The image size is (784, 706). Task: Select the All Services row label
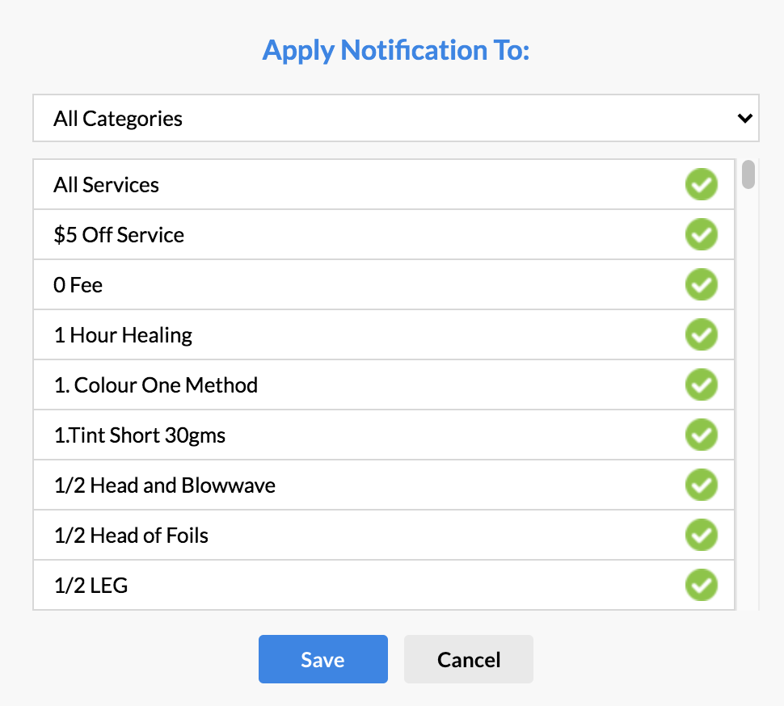(x=107, y=185)
